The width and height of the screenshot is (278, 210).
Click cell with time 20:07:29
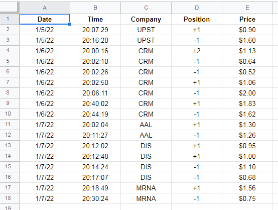[95, 30]
